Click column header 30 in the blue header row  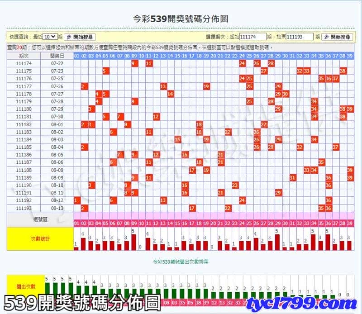point(285,56)
